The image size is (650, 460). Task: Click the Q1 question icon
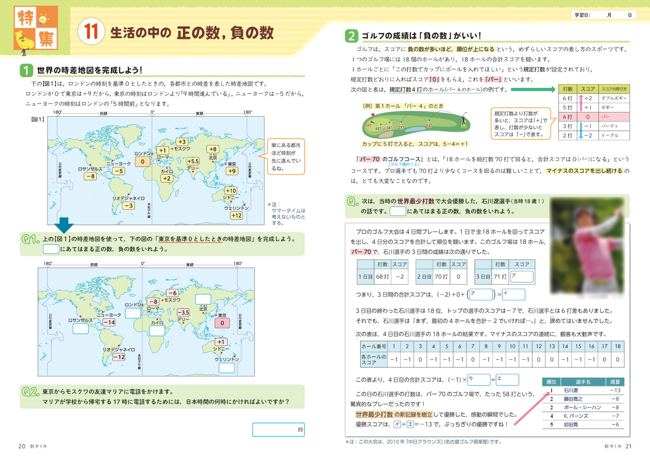click(x=30, y=239)
